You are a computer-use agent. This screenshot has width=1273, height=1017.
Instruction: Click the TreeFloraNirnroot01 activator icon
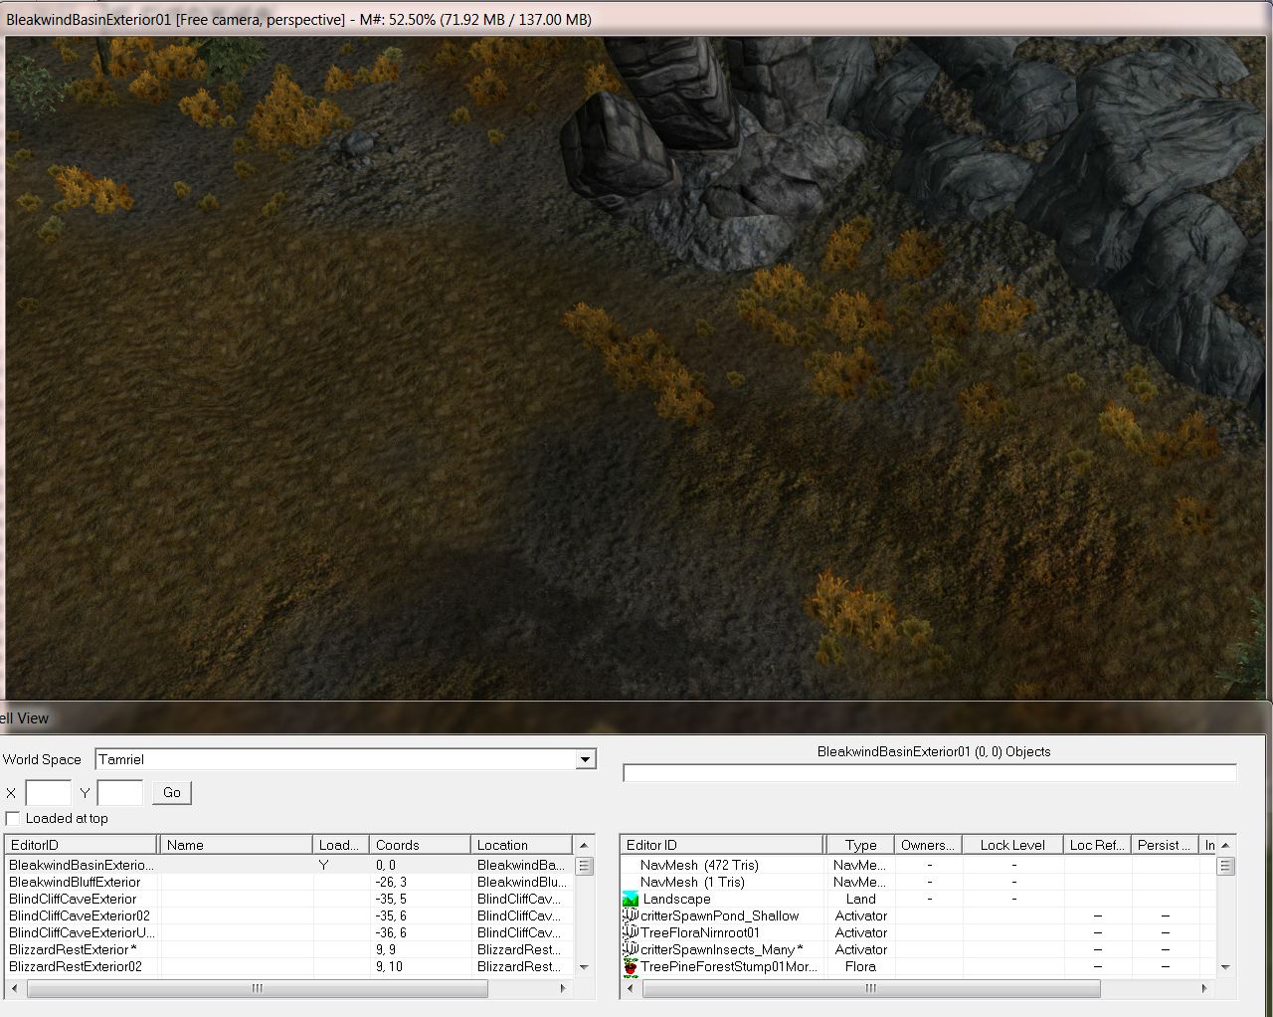tap(630, 932)
